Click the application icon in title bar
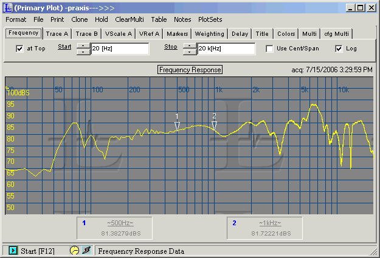Image resolution: width=380 pixels, height=258 pixels. point(9,7)
